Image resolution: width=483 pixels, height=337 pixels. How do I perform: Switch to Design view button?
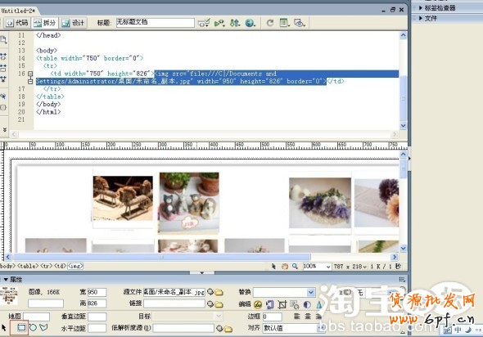click(x=73, y=23)
